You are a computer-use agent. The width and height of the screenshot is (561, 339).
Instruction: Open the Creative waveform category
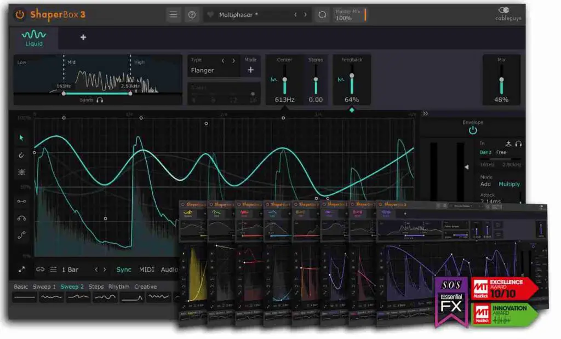point(145,287)
